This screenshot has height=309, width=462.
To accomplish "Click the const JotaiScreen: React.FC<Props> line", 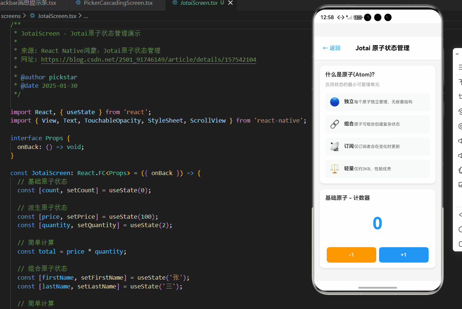I will (x=106, y=173).
